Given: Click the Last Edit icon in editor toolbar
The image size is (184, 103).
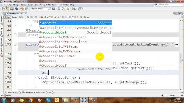Looking at the screenshot, I should click(28, 17).
